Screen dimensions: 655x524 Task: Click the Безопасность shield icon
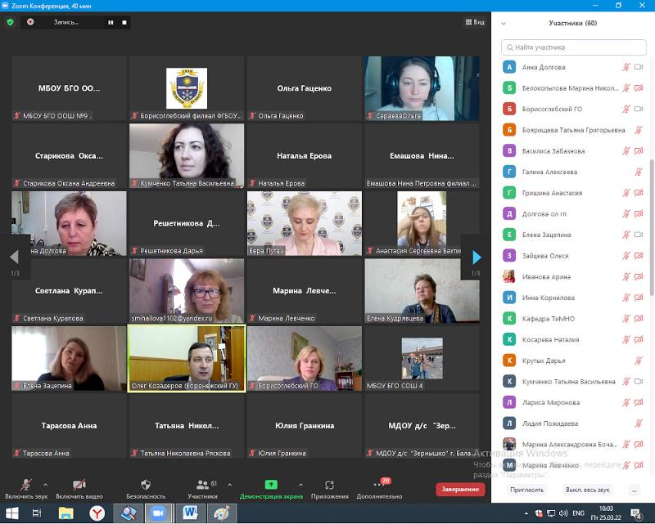tap(146, 484)
